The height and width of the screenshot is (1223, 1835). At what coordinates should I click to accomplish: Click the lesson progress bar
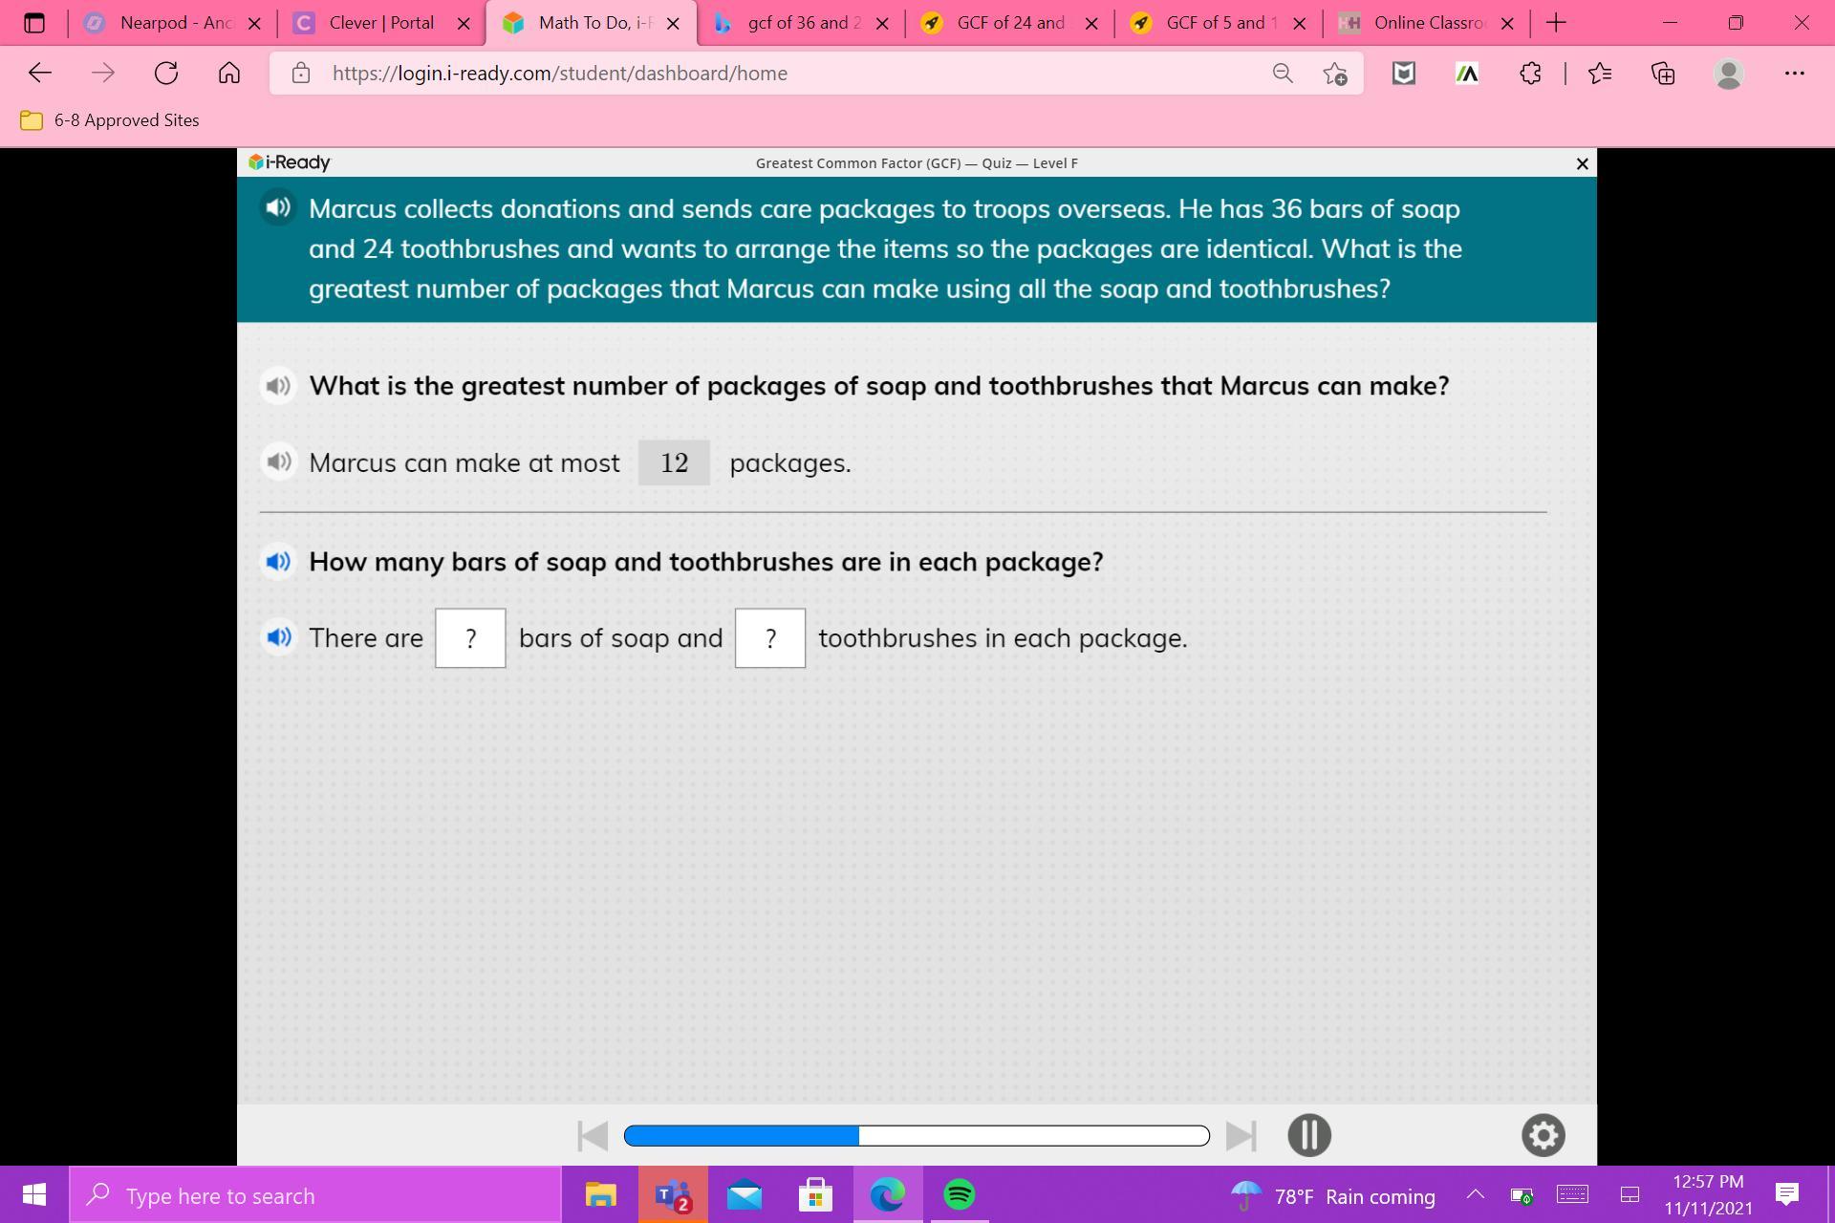(x=916, y=1136)
